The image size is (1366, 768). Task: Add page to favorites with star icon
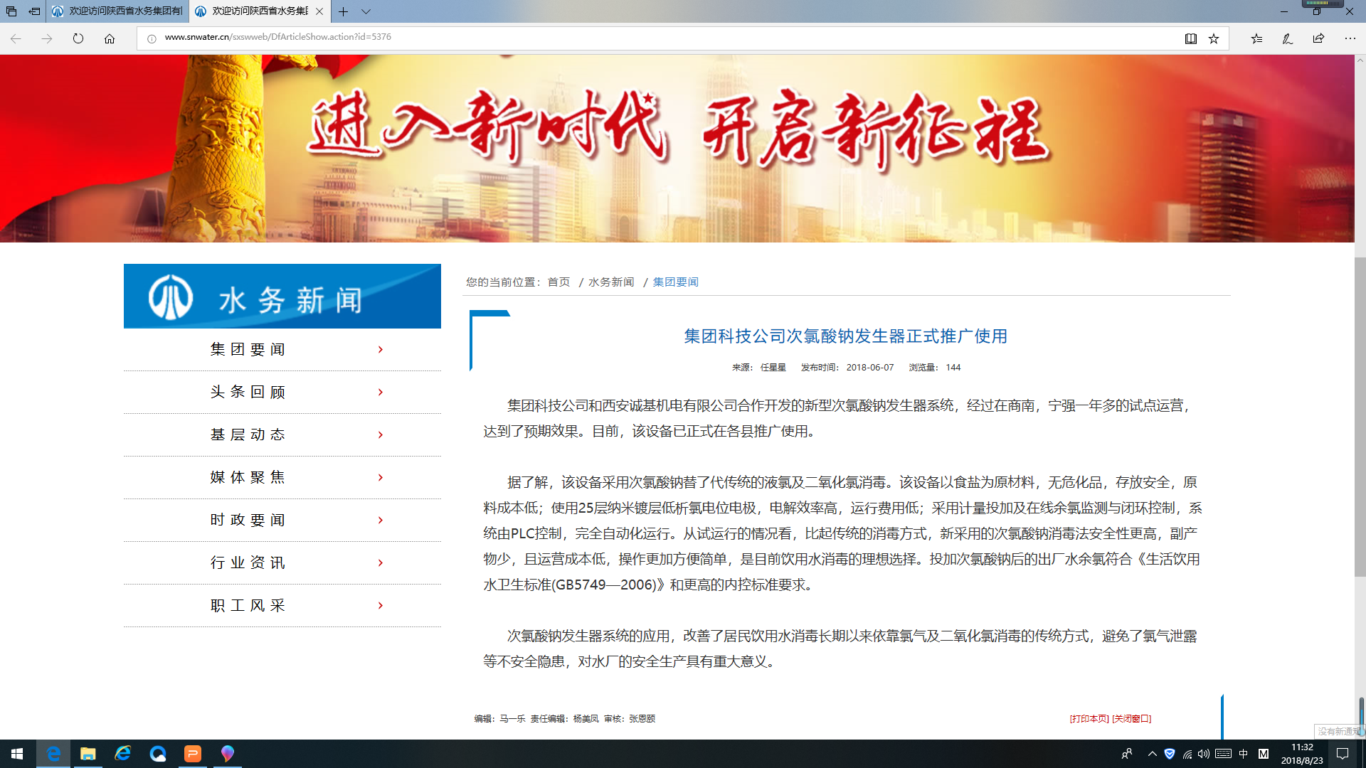[1214, 38]
